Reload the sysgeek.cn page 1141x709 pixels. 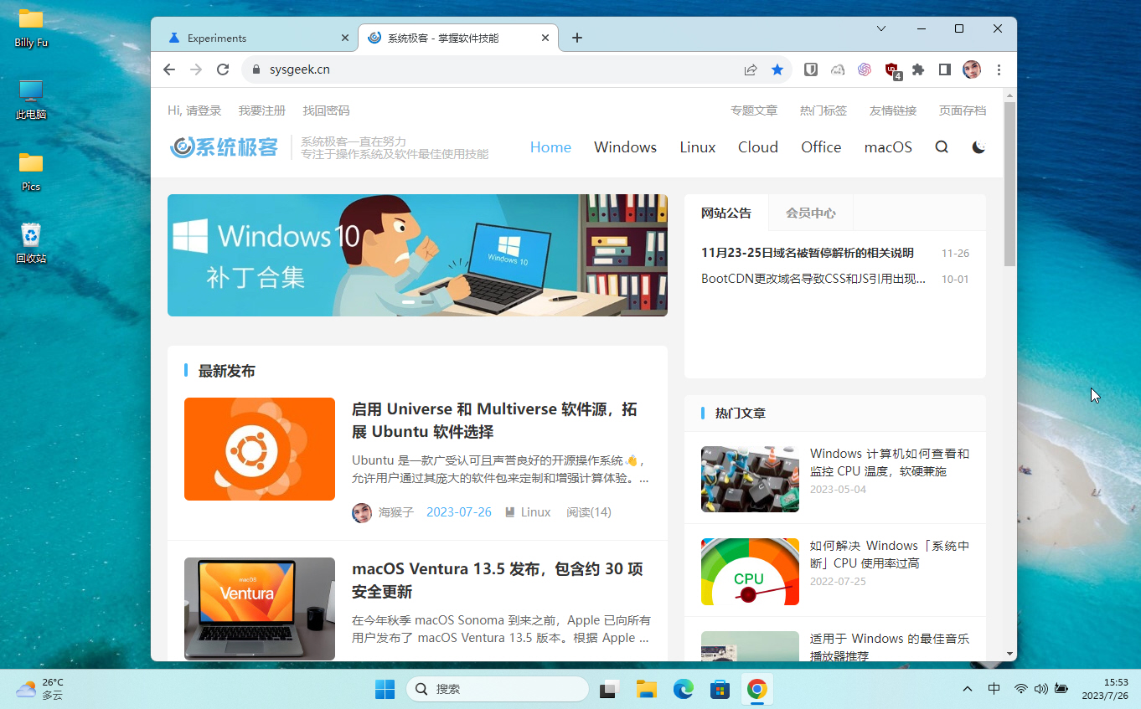click(223, 69)
